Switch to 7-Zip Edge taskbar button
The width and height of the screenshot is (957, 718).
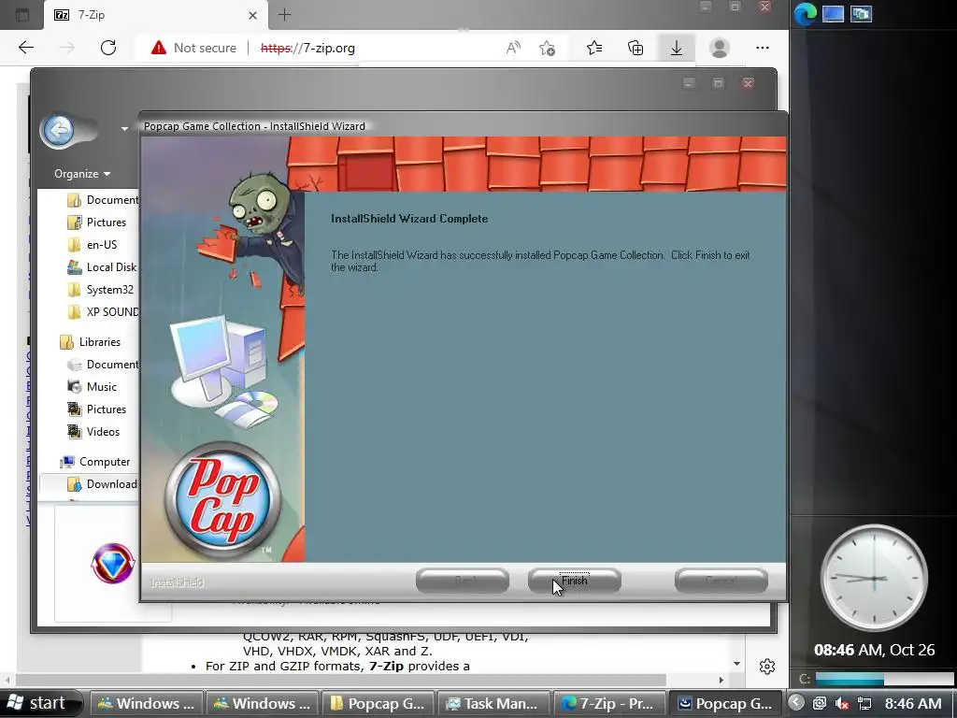[607, 703]
